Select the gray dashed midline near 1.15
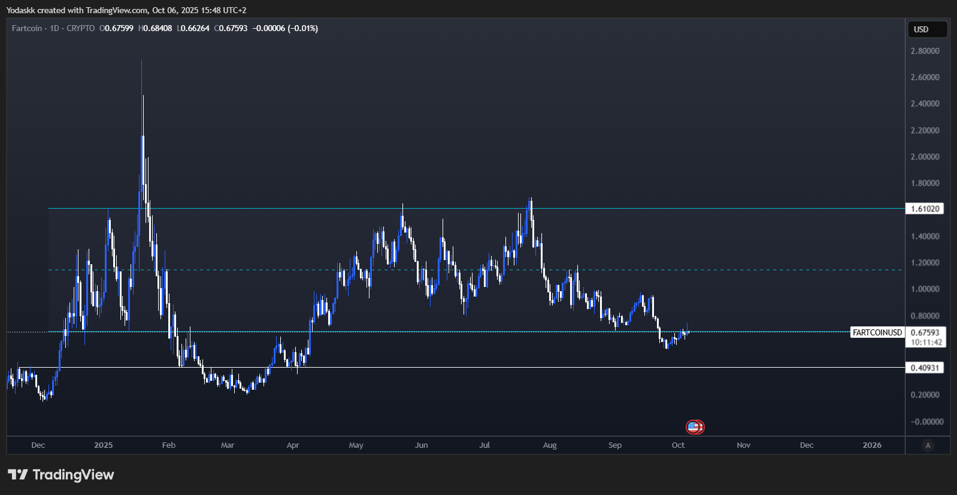Screen dimensions: 957x495 click(476, 270)
